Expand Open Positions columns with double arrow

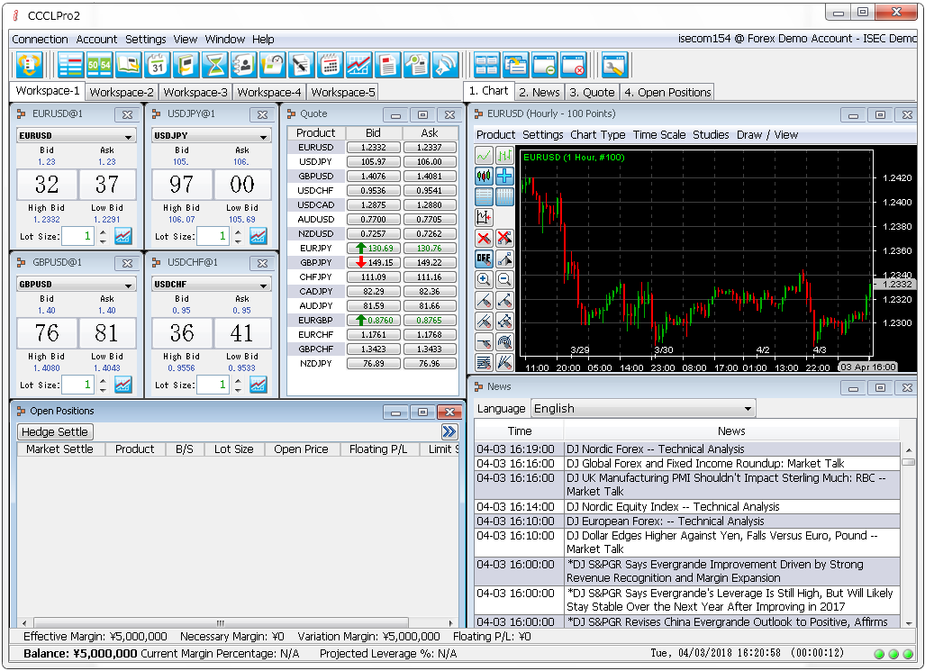coord(449,431)
